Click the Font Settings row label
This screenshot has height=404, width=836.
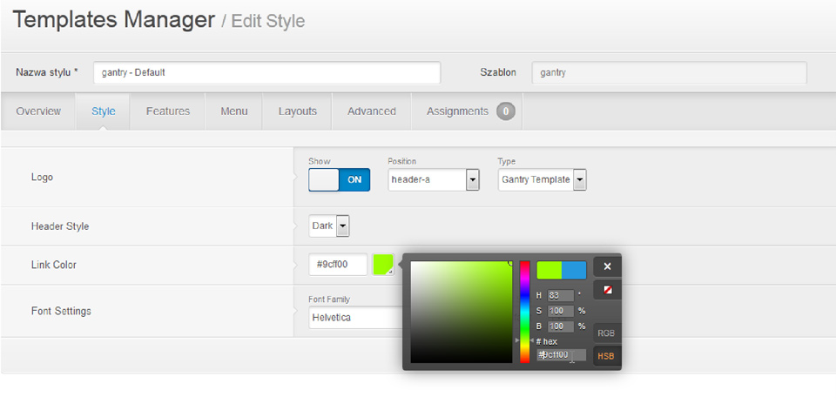click(x=61, y=311)
